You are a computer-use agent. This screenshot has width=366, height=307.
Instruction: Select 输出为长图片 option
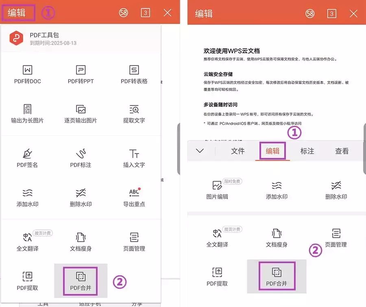(27, 114)
